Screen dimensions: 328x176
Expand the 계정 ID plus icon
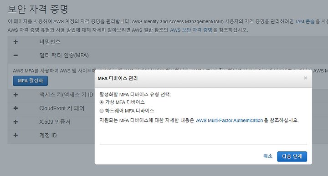point(15,135)
